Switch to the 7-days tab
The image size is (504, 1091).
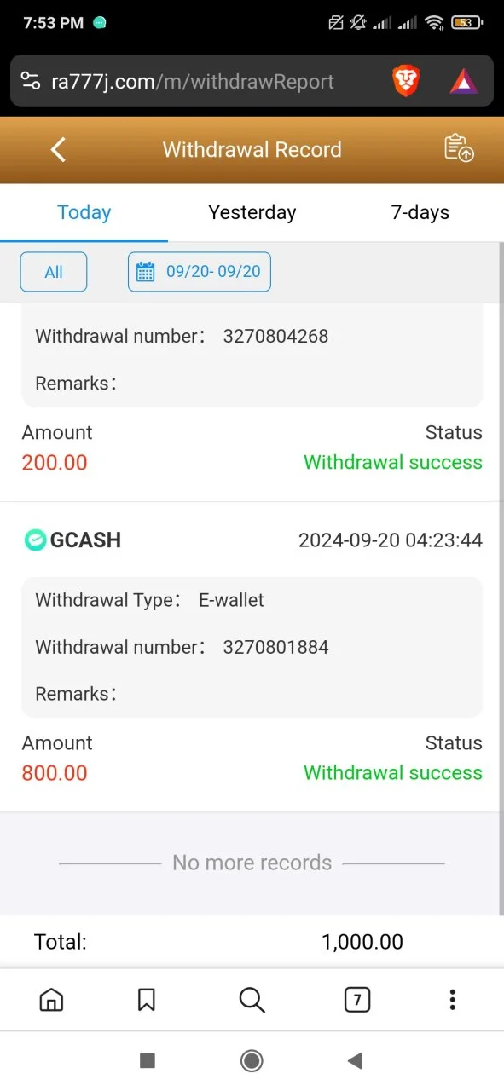pyautogui.click(x=420, y=212)
